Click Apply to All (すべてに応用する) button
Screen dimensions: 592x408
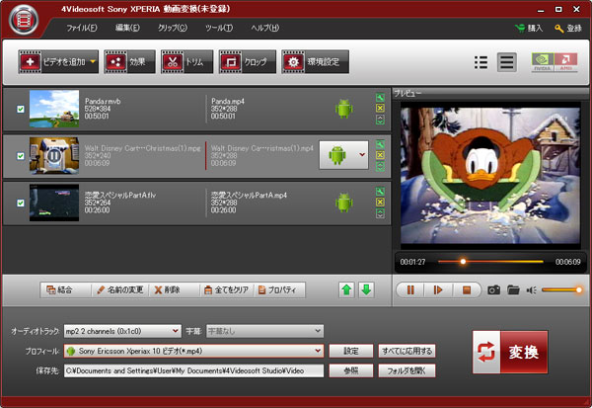407,351
